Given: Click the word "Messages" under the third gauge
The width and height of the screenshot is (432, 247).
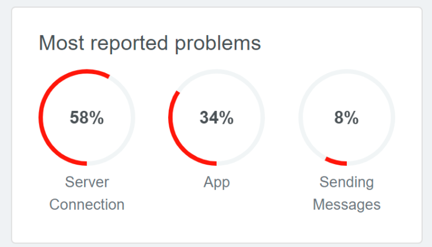Looking at the screenshot, I should [346, 205].
